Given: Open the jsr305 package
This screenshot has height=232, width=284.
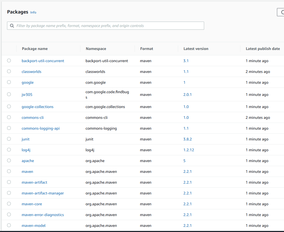Looking at the screenshot, I should 27,95.
